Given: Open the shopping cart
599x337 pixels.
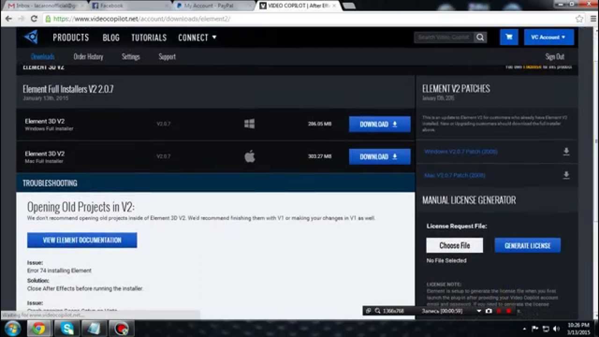Looking at the screenshot, I should (x=509, y=37).
